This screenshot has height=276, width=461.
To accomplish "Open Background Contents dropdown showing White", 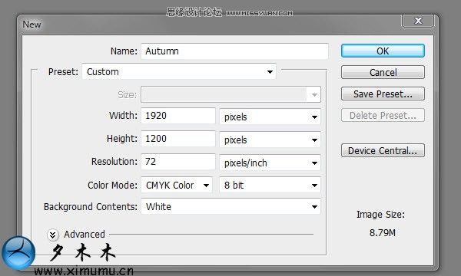I will [230, 206].
